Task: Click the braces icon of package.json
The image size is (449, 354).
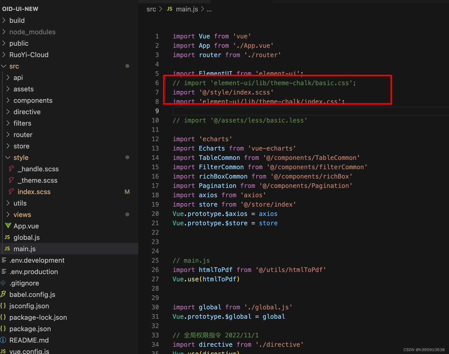Action: point(3,329)
